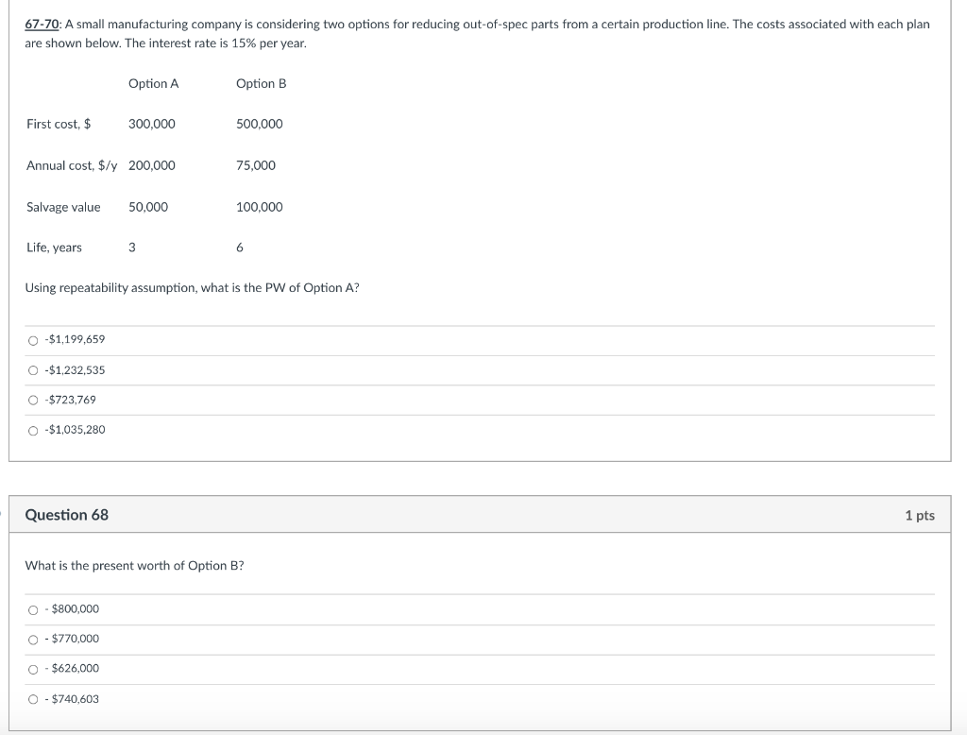Click the 75,000 annual cost value
967x735 pixels.
(256, 165)
